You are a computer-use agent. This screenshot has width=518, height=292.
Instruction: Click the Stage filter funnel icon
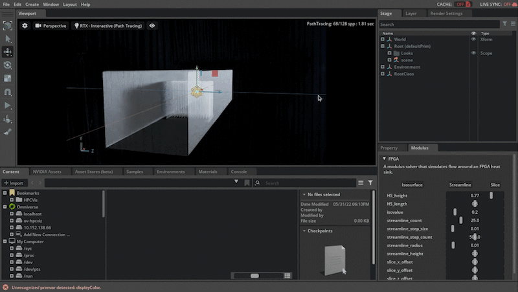504,25
